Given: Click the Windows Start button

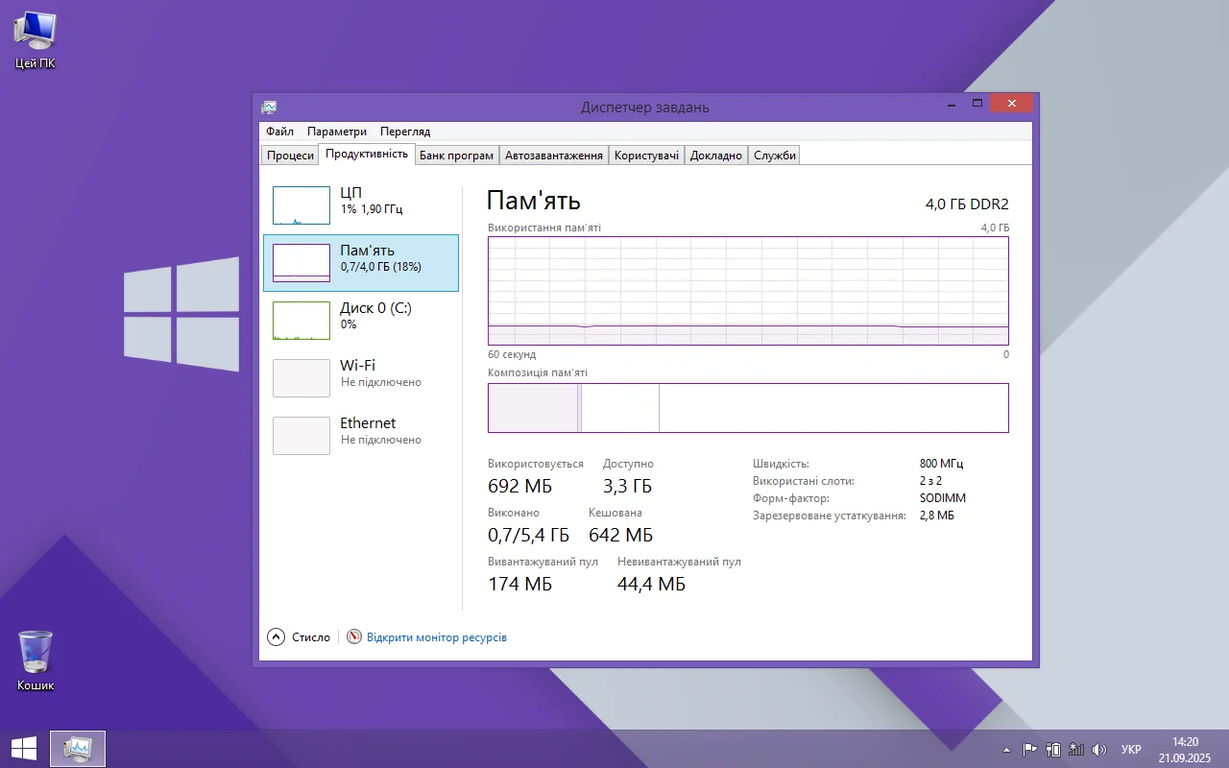Looking at the screenshot, I should point(23,749).
